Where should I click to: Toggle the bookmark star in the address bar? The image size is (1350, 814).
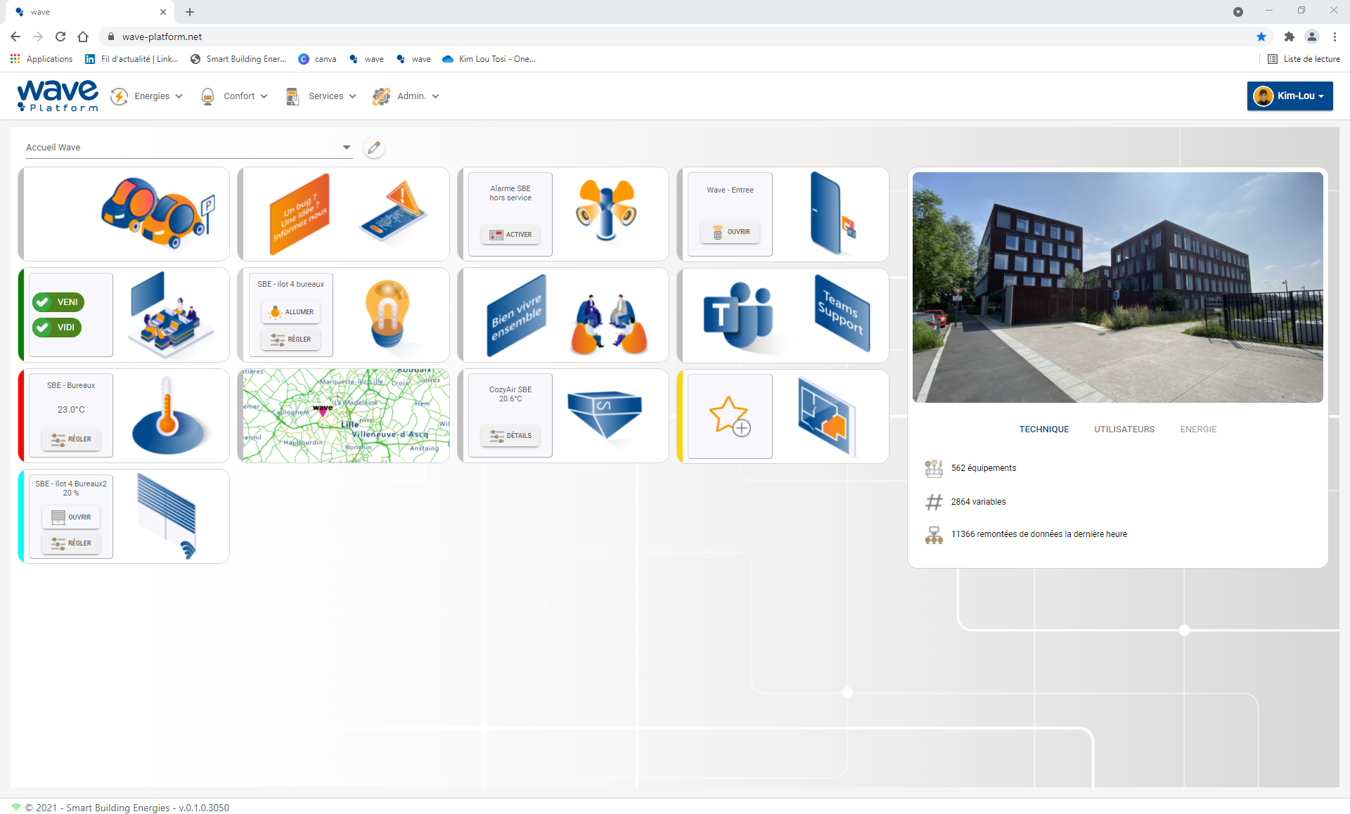[1261, 37]
